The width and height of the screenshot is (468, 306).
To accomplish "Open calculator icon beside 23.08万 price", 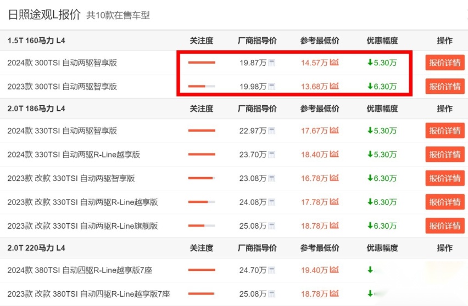I will pyautogui.click(x=271, y=178).
